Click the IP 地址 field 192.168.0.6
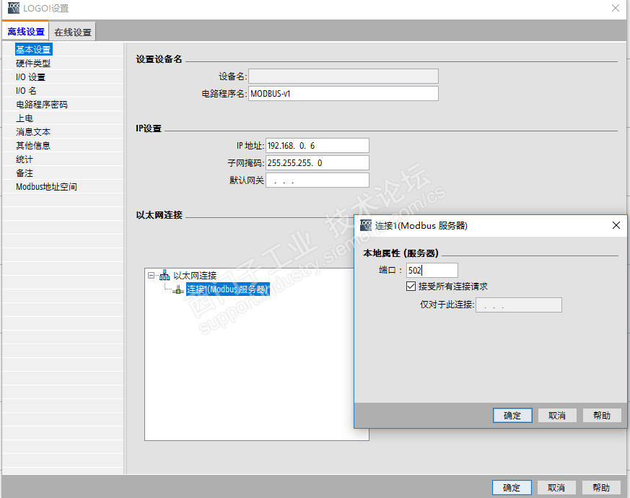This screenshot has height=498, width=630. click(x=318, y=146)
